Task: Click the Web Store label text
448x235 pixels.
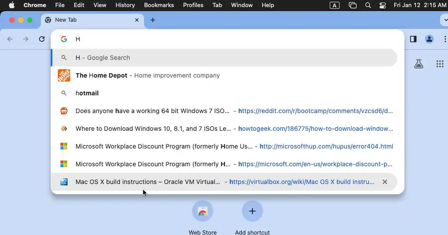Action: point(203,232)
